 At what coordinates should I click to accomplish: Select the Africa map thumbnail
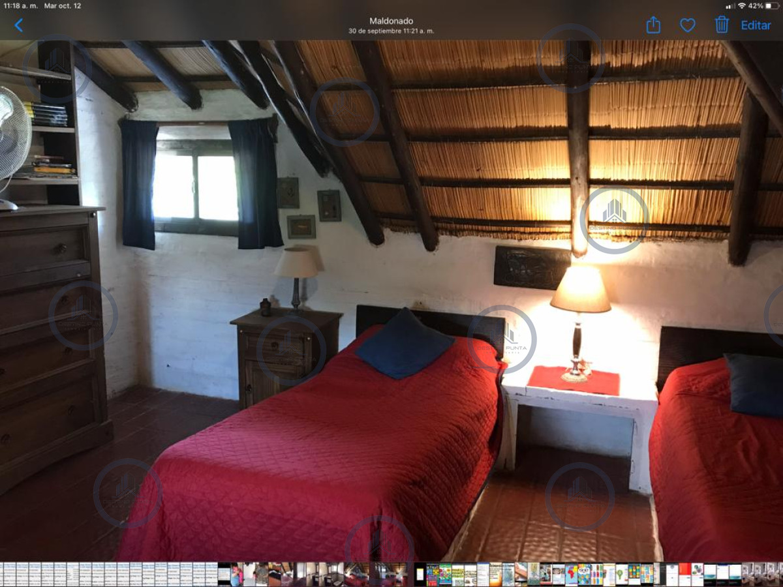coord(572,575)
